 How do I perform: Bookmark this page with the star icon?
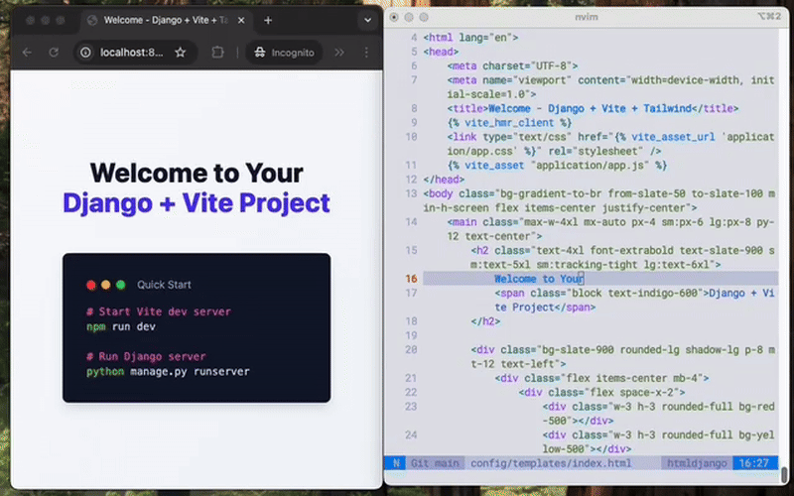coord(181,53)
